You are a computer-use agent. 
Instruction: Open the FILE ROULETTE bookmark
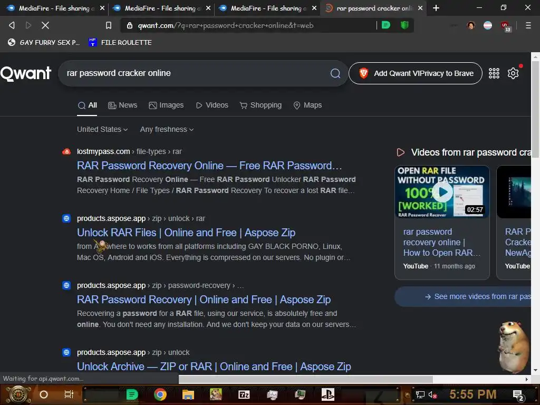click(x=120, y=42)
